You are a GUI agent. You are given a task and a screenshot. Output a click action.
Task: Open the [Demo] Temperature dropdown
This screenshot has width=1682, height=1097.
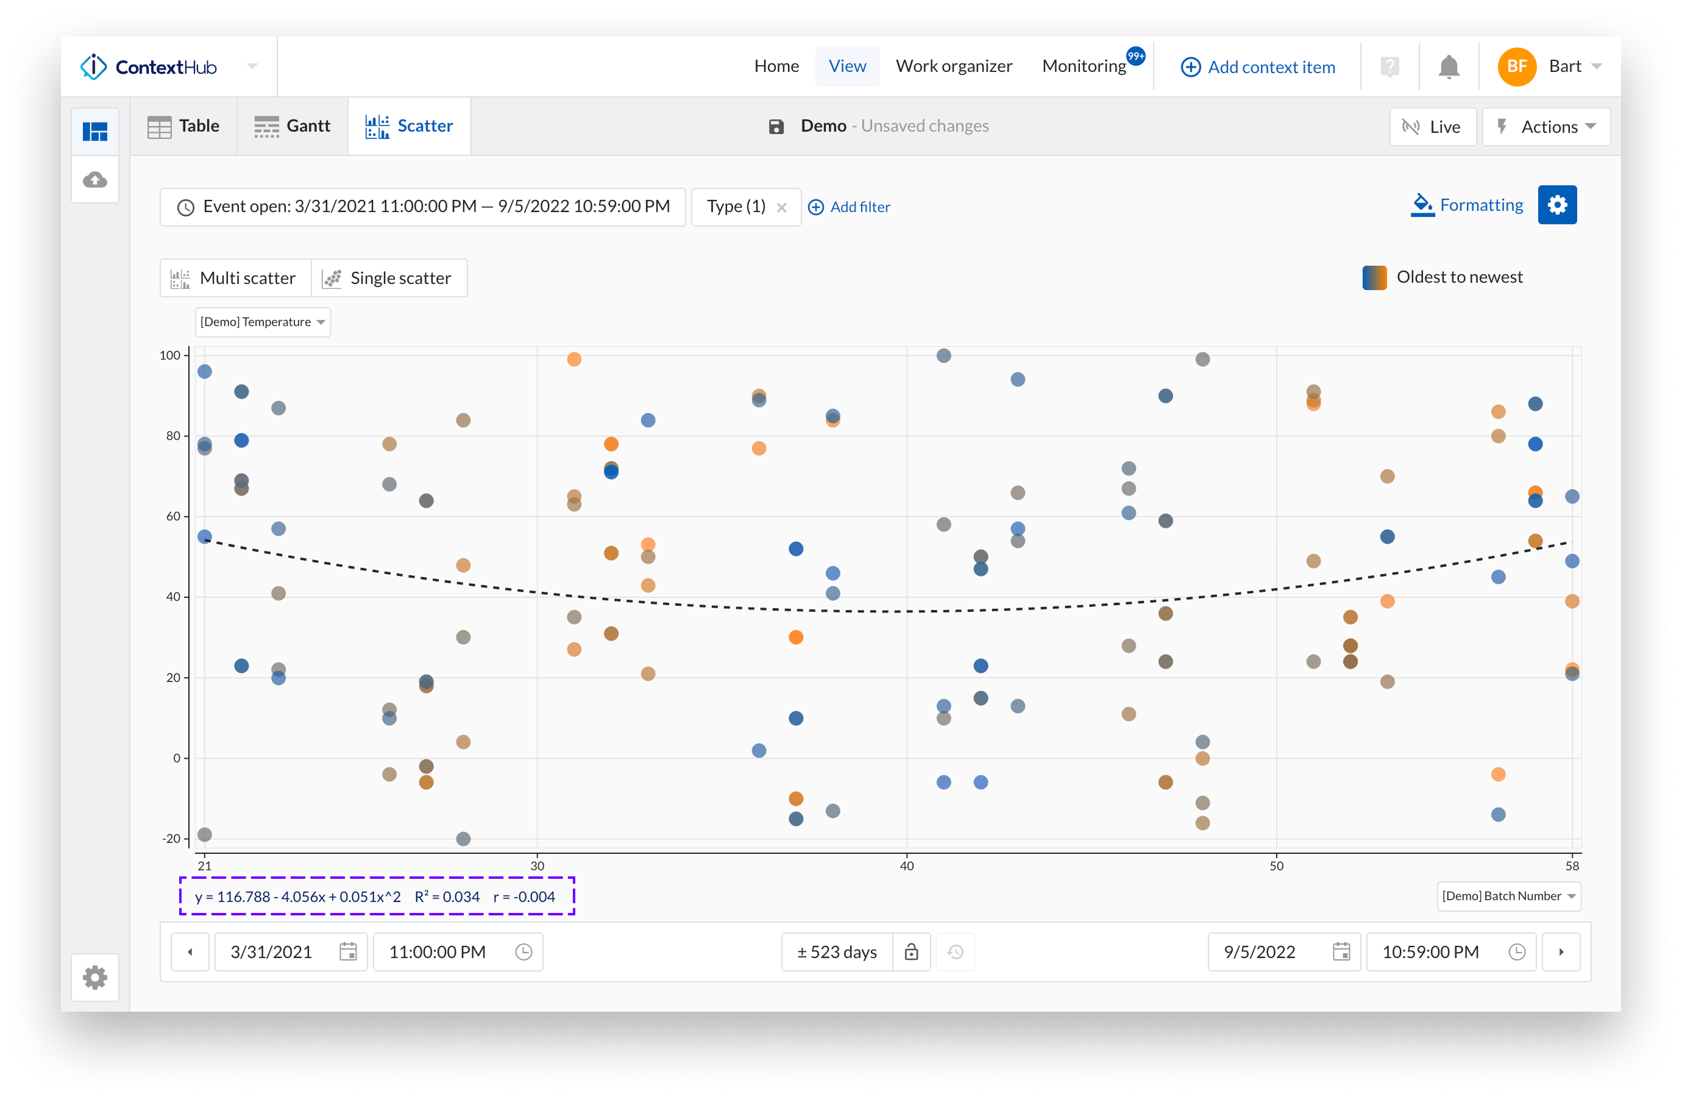pos(262,322)
